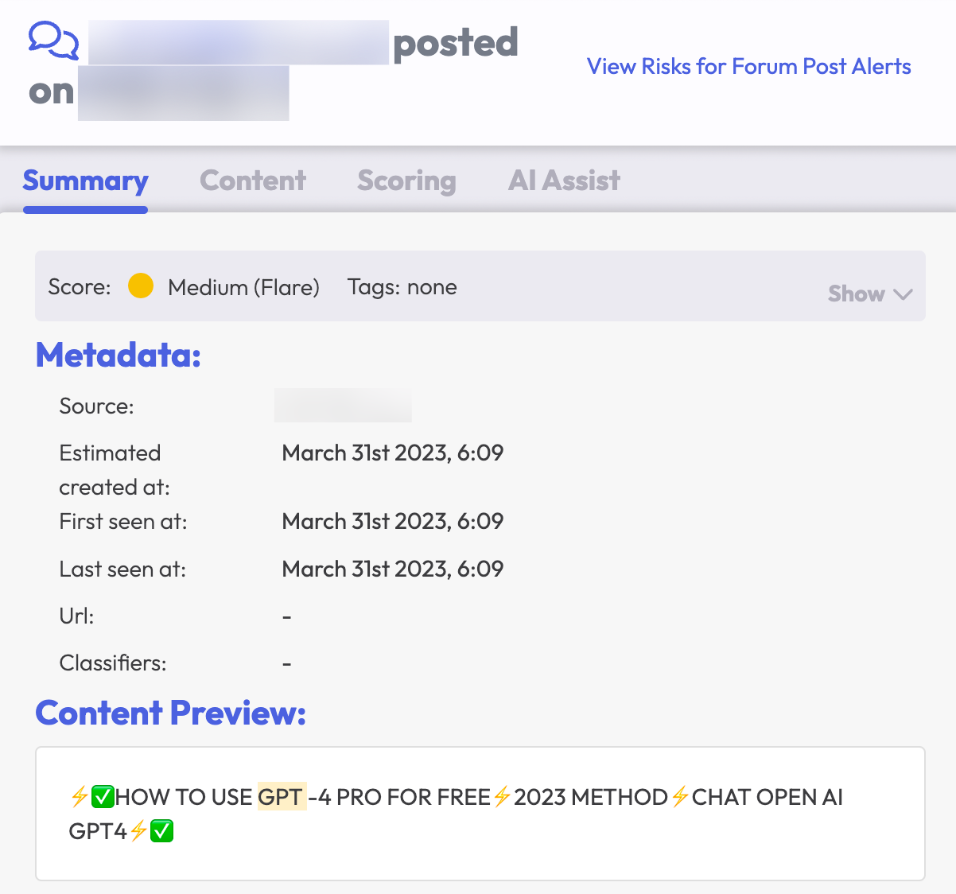Click the lightning emoji before CHAT OPEN AI
Viewport: 956px width, 894px height.
(680, 796)
